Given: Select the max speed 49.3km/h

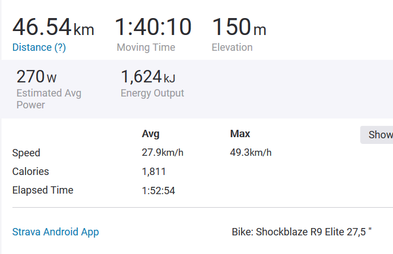Looking at the screenshot, I should (251, 152).
